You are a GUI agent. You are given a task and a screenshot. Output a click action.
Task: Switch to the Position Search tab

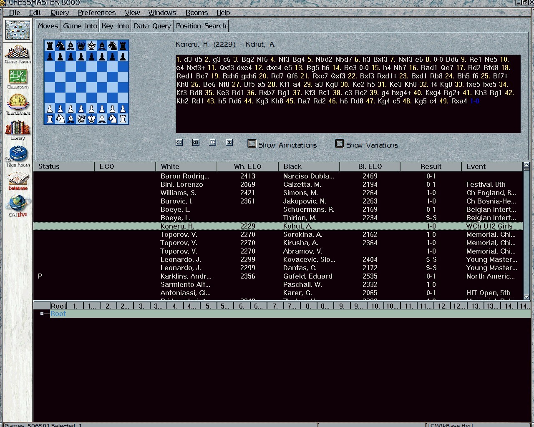click(201, 26)
